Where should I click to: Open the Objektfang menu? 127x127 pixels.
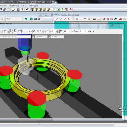pyautogui.click(x=14, y=5)
